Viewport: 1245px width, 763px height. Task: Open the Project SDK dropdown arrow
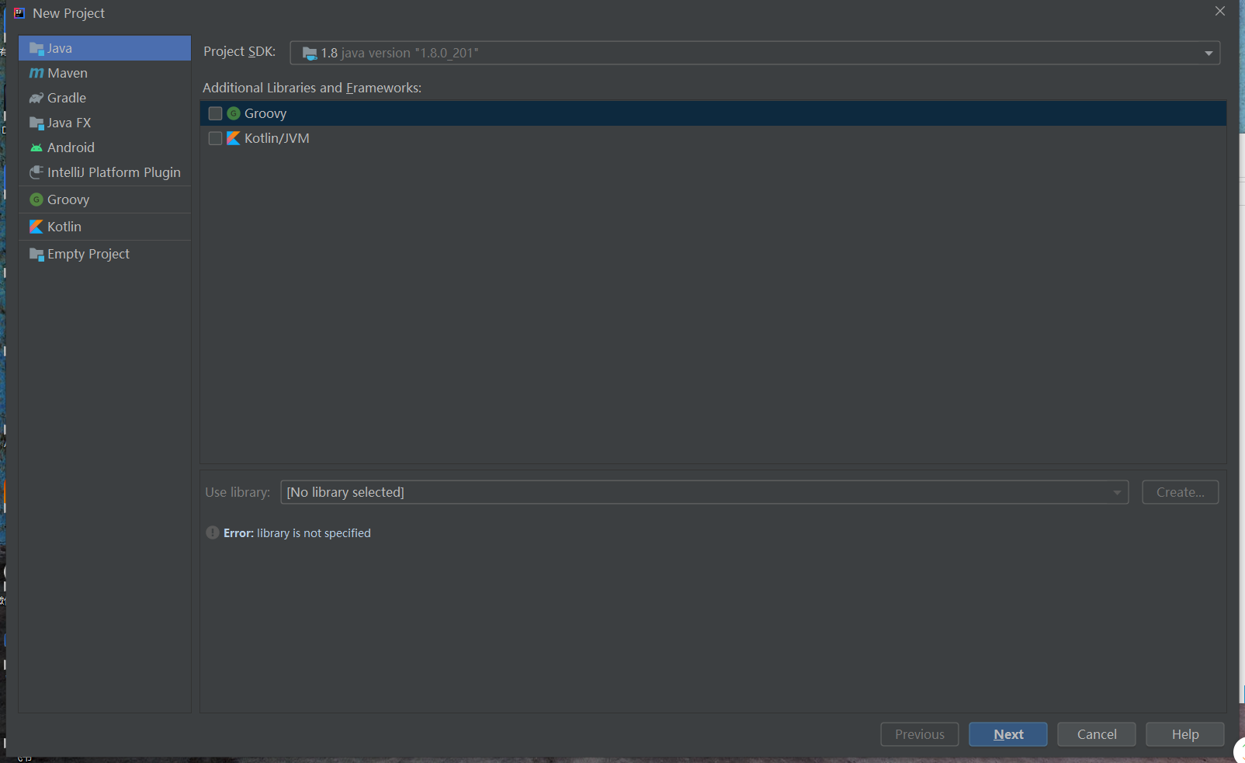pos(1209,54)
